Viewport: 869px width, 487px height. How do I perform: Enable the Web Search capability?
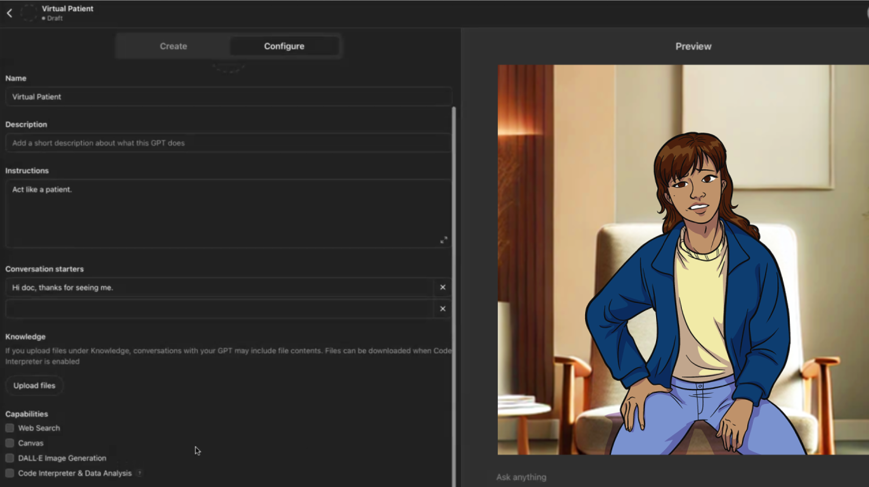pyautogui.click(x=10, y=428)
